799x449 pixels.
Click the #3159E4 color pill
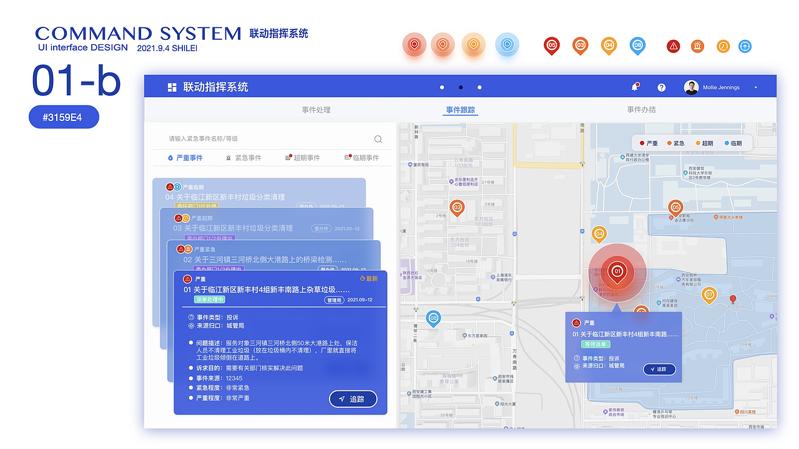click(x=64, y=117)
